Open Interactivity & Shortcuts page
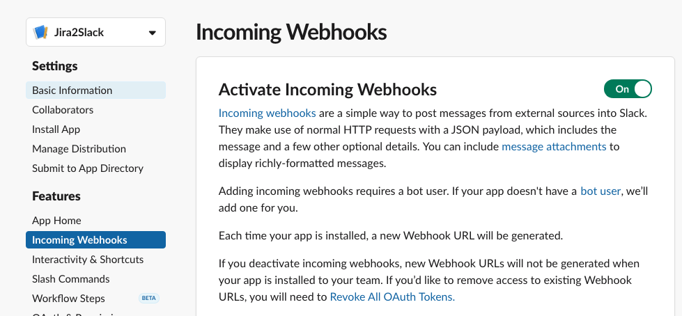The height and width of the screenshot is (316, 682). click(88, 260)
